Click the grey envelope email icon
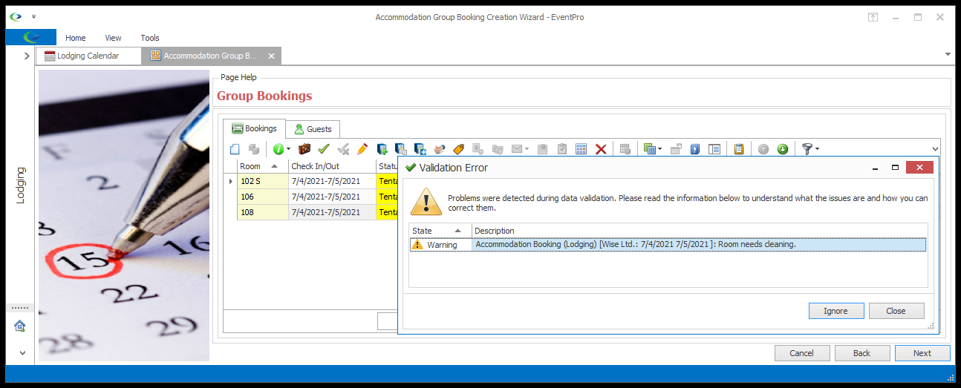 [517, 149]
